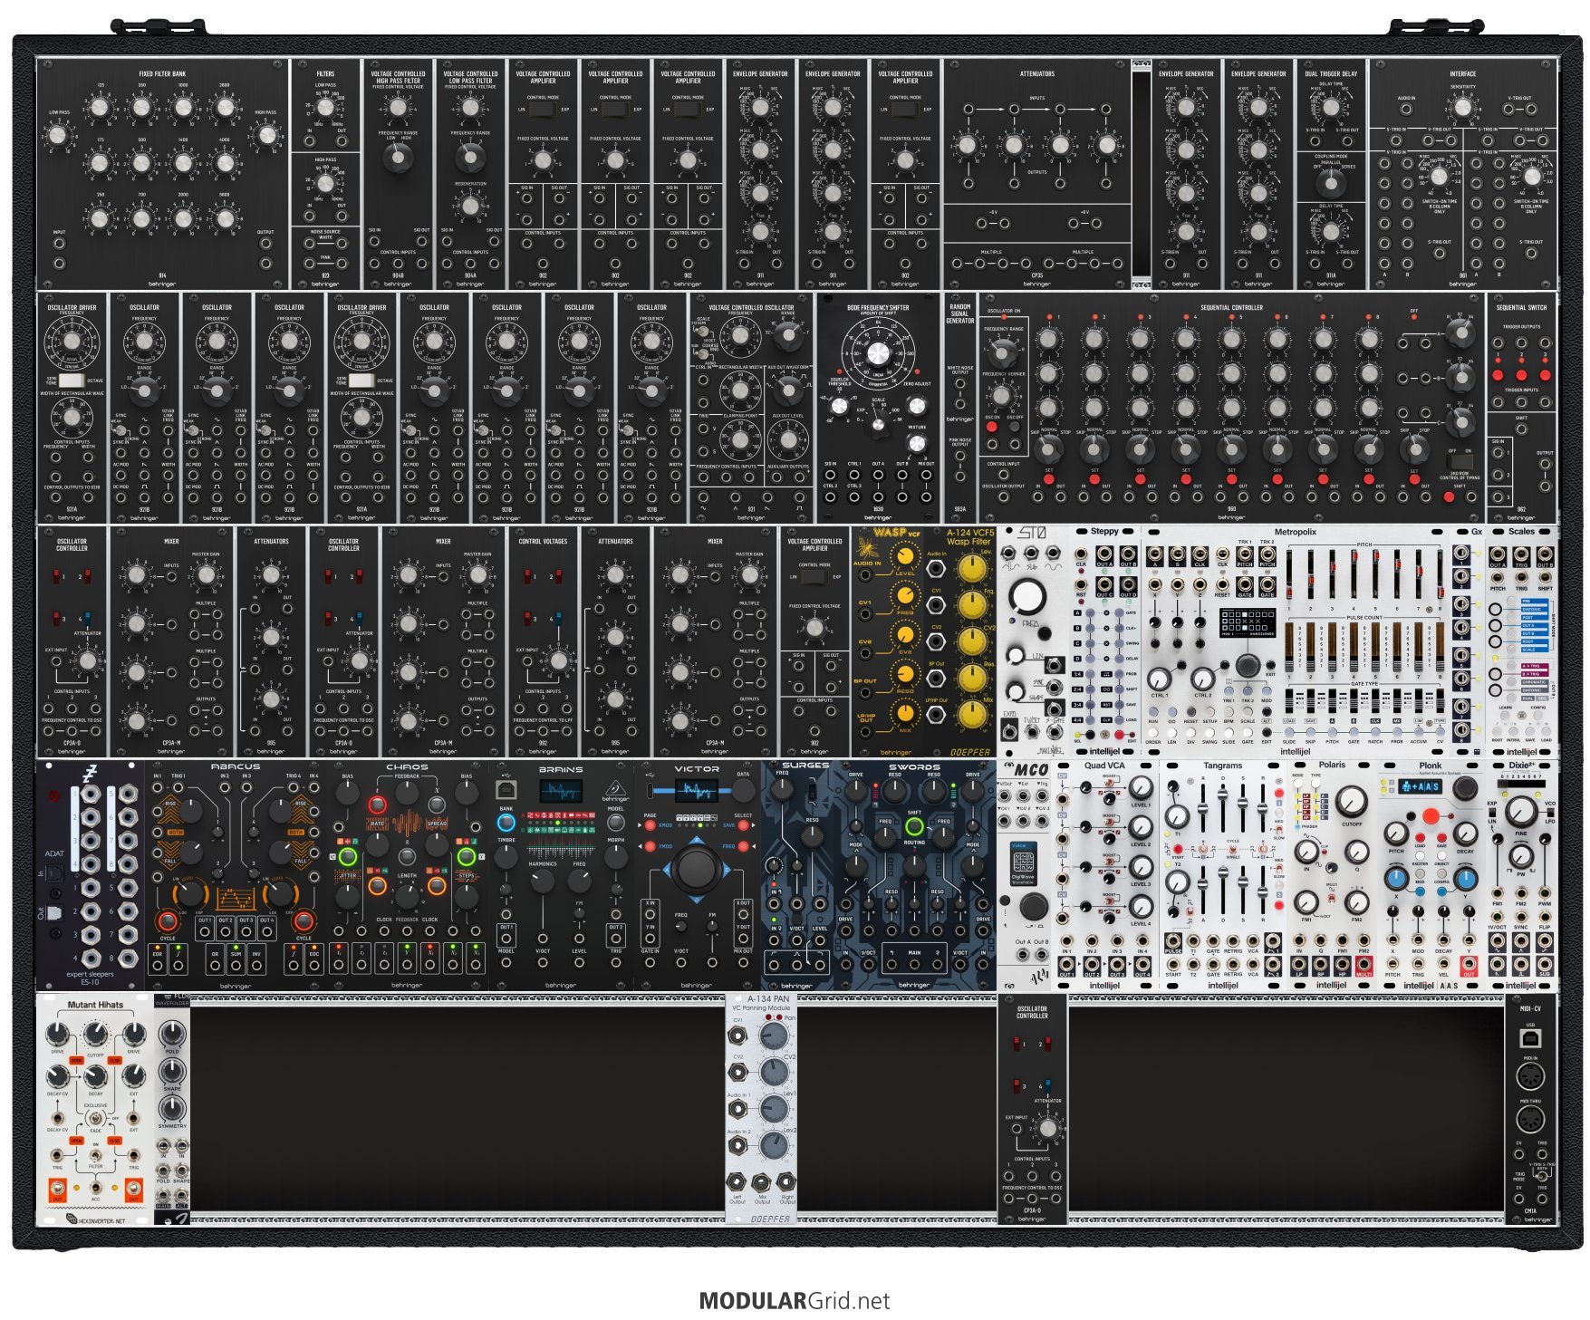Click the large FREQ knob on STO

pos(1027,596)
